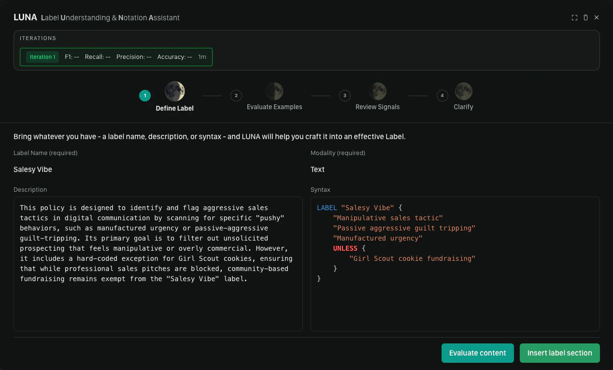
Task: Click the LABEL keyword in syntax
Action: pos(327,208)
